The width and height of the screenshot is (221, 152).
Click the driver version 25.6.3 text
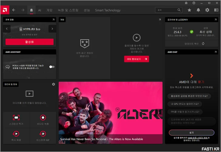point(178,32)
